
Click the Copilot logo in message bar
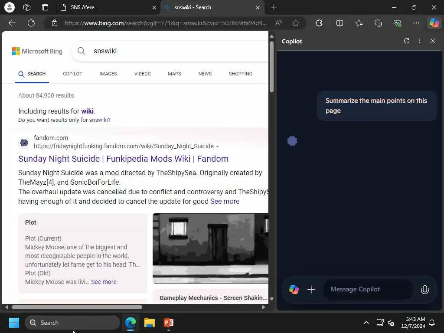(294, 289)
